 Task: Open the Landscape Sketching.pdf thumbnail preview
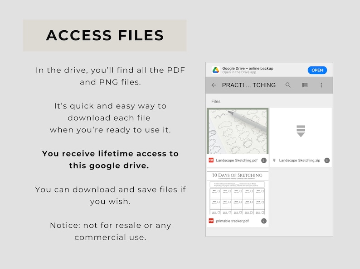[238, 131]
